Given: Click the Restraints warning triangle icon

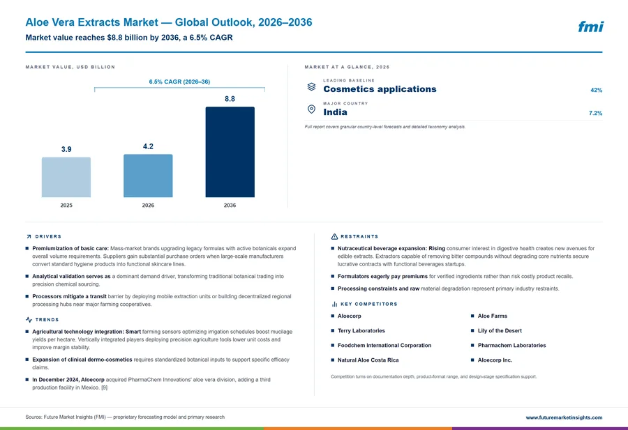Looking at the screenshot, I should click(334, 236).
